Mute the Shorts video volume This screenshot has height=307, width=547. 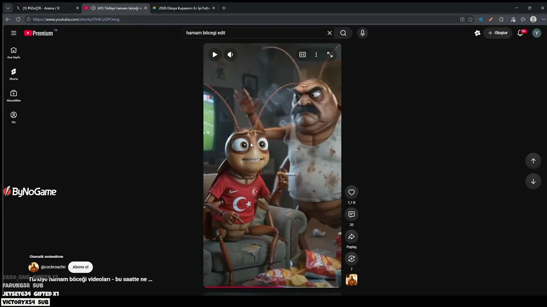click(x=230, y=55)
